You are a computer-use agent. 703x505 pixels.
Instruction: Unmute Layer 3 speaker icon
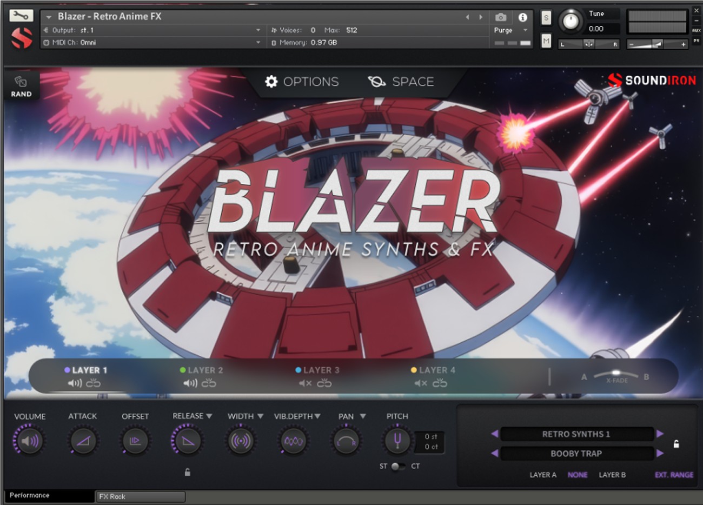[304, 384]
